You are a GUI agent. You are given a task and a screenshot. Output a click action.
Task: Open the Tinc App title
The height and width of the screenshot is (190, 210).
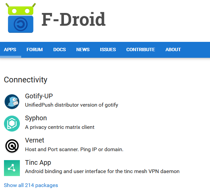click(x=38, y=163)
